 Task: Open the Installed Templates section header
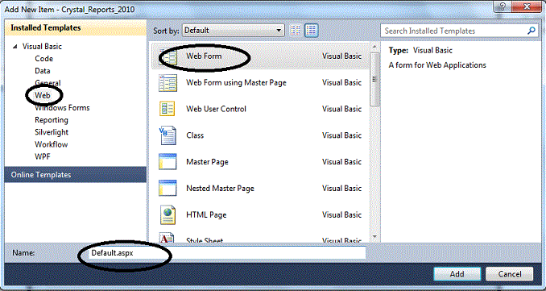click(75, 28)
